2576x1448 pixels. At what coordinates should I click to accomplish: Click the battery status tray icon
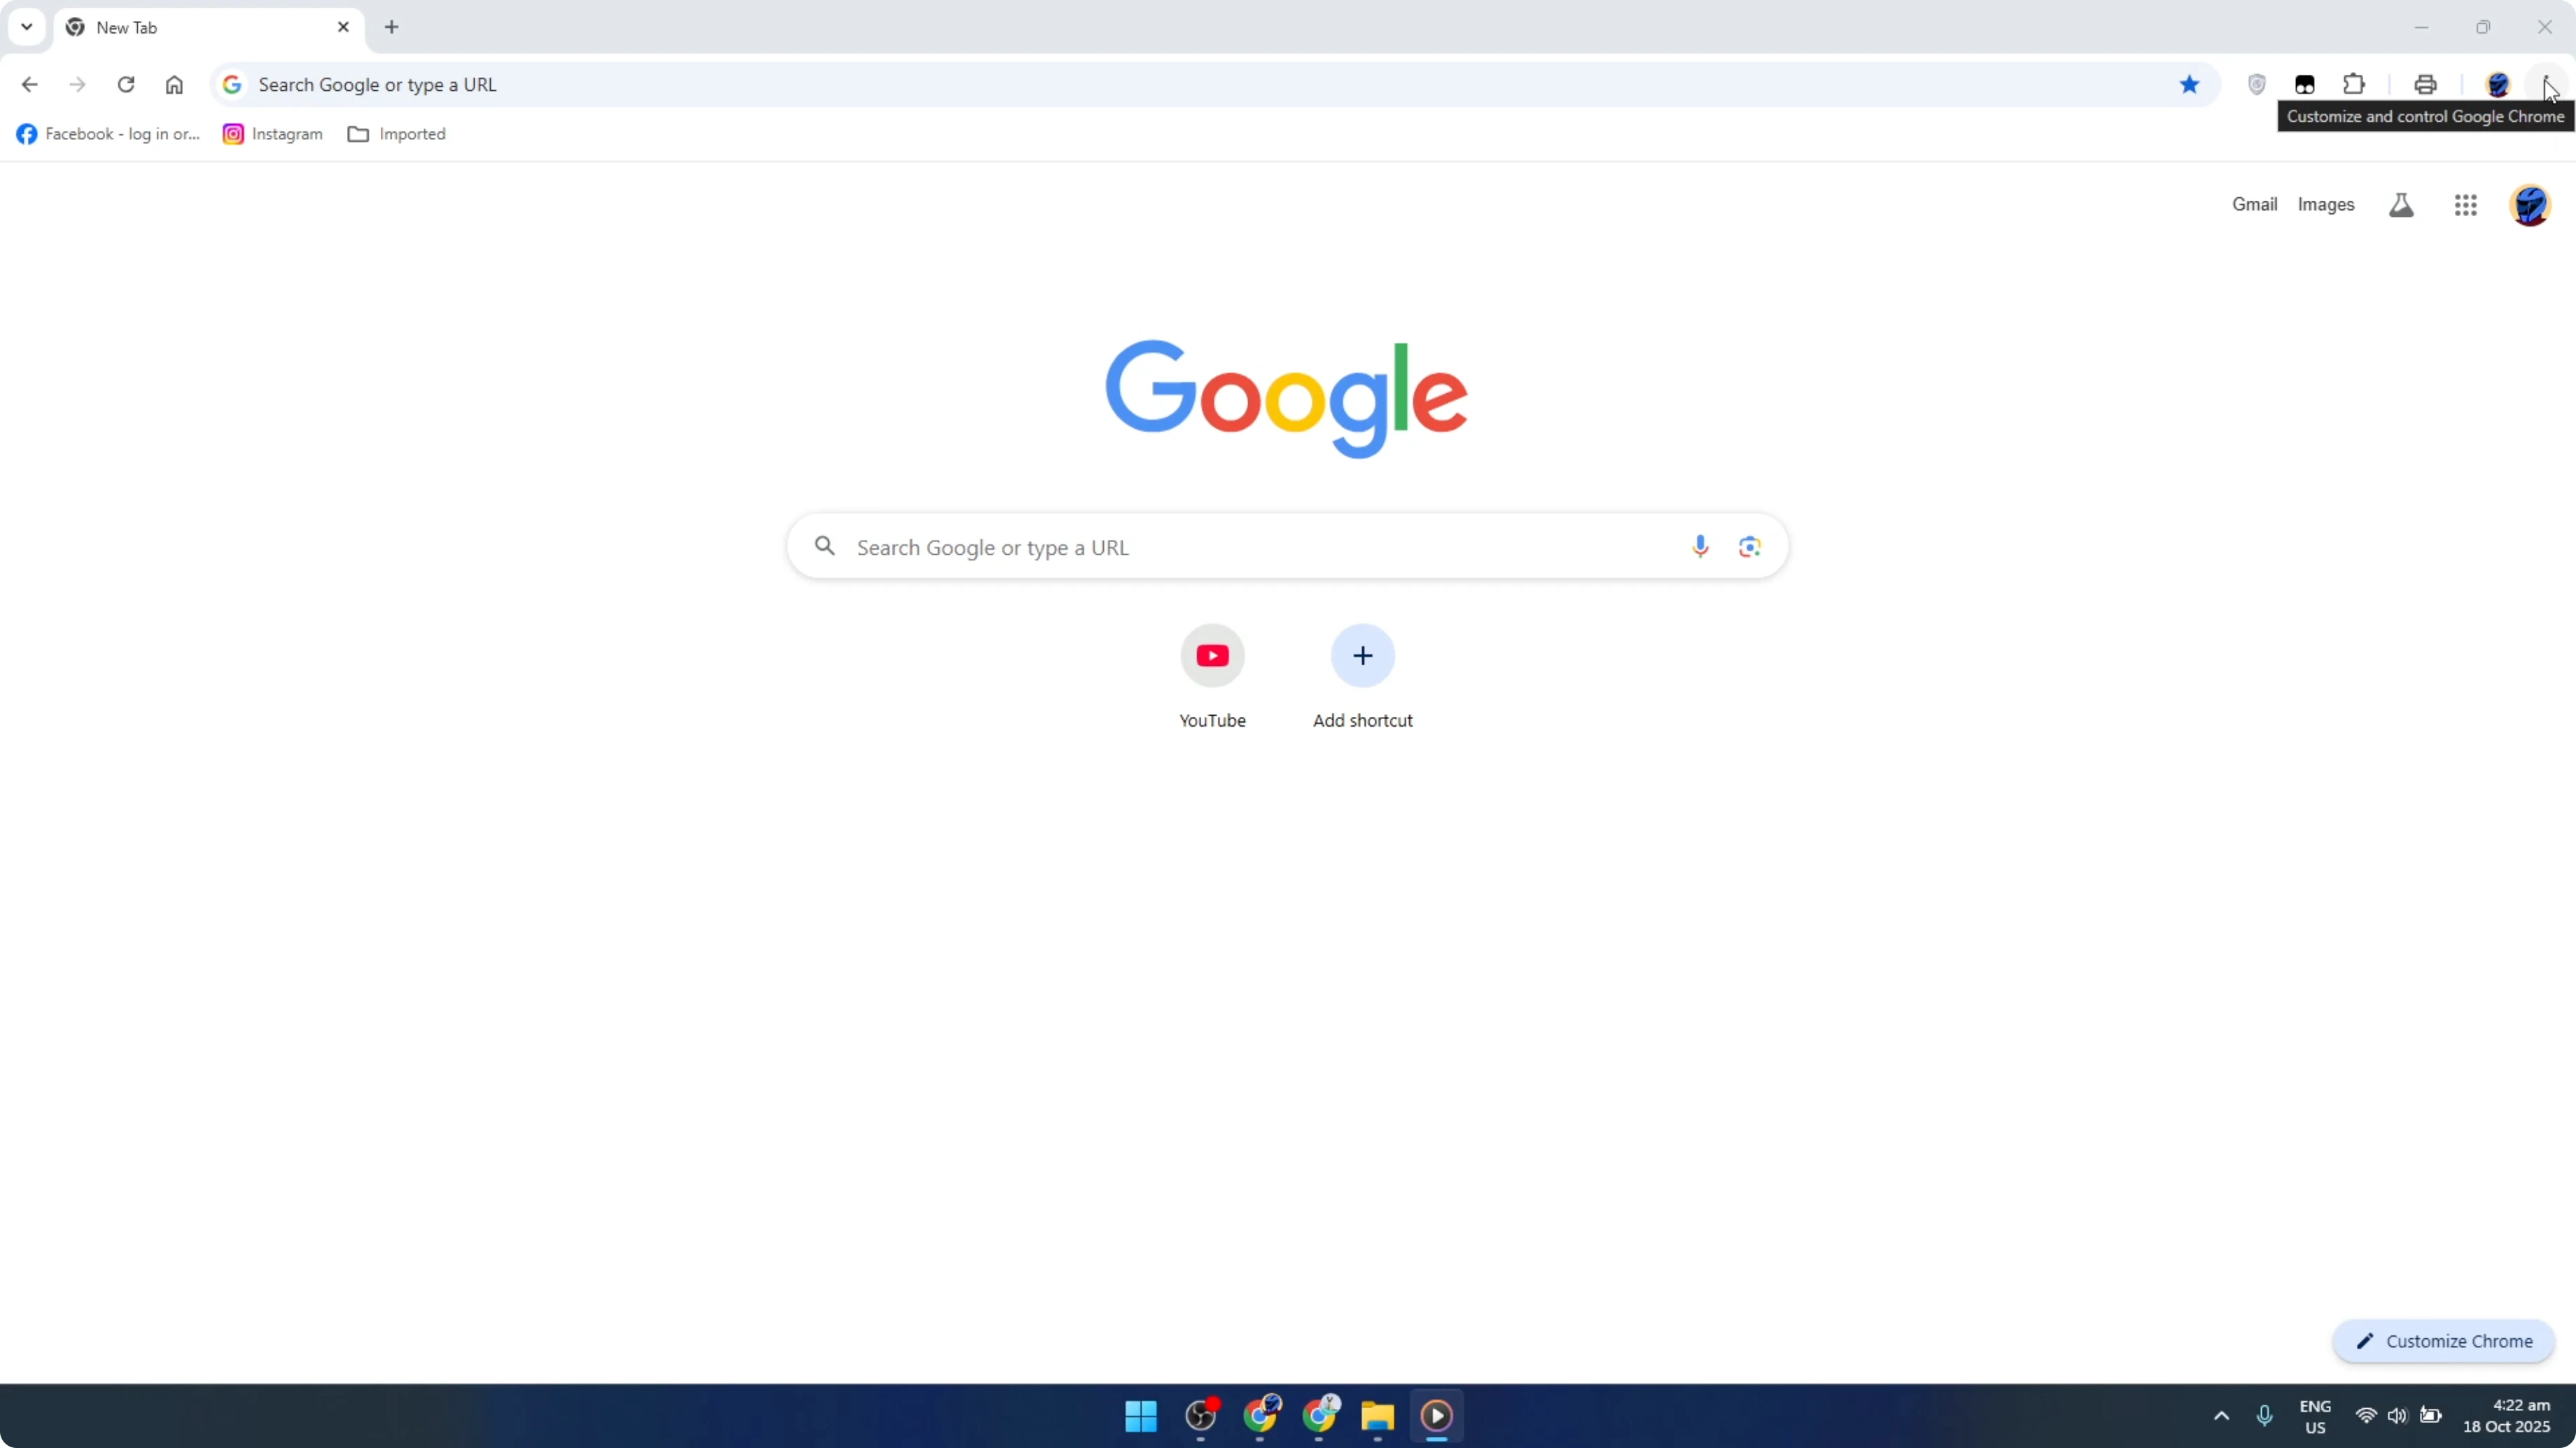pos(2430,1416)
